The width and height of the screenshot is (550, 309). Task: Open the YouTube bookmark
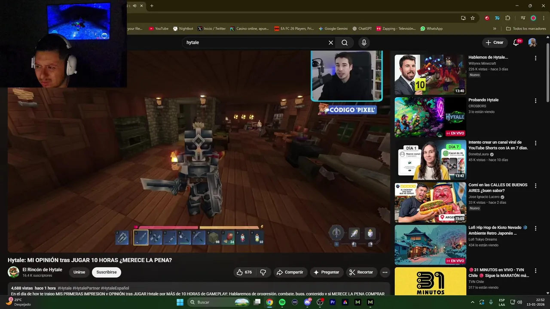click(x=159, y=29)
